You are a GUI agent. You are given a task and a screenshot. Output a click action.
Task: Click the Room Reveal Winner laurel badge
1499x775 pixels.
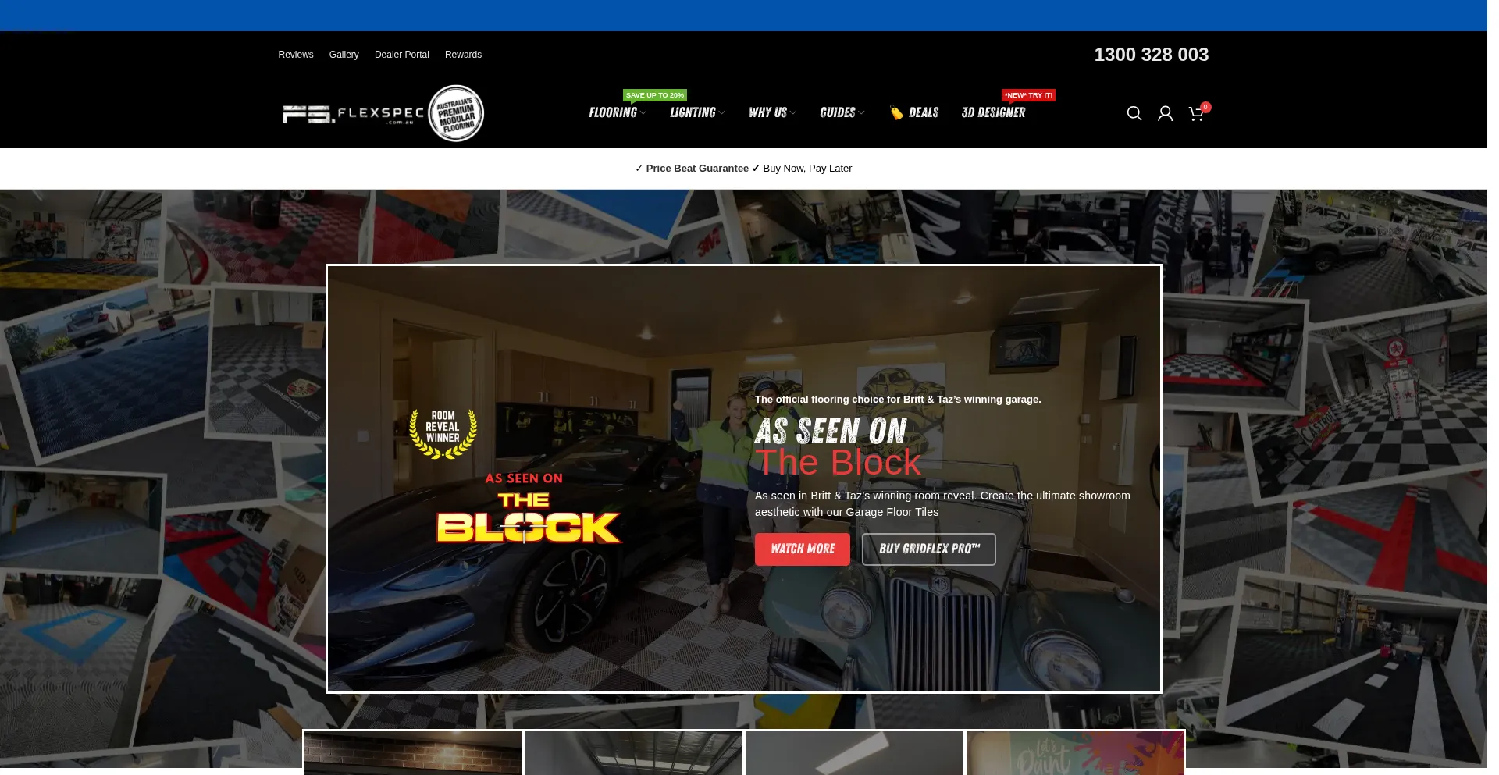coord(443,433)
